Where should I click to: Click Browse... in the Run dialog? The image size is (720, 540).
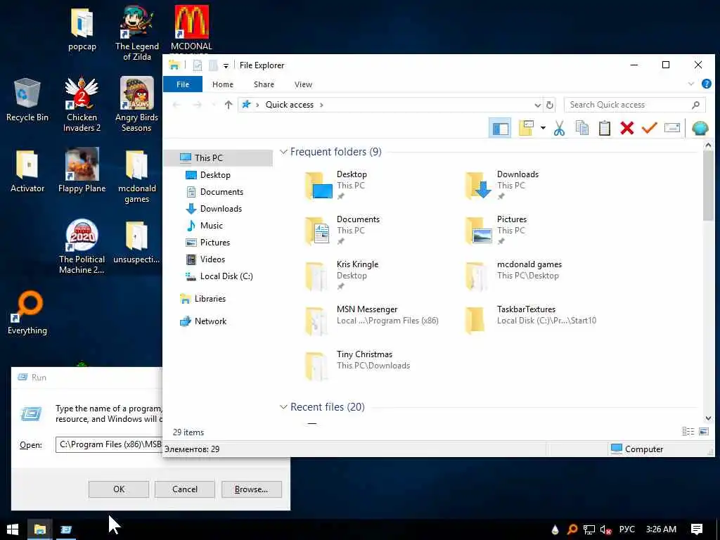pos(252,489)
